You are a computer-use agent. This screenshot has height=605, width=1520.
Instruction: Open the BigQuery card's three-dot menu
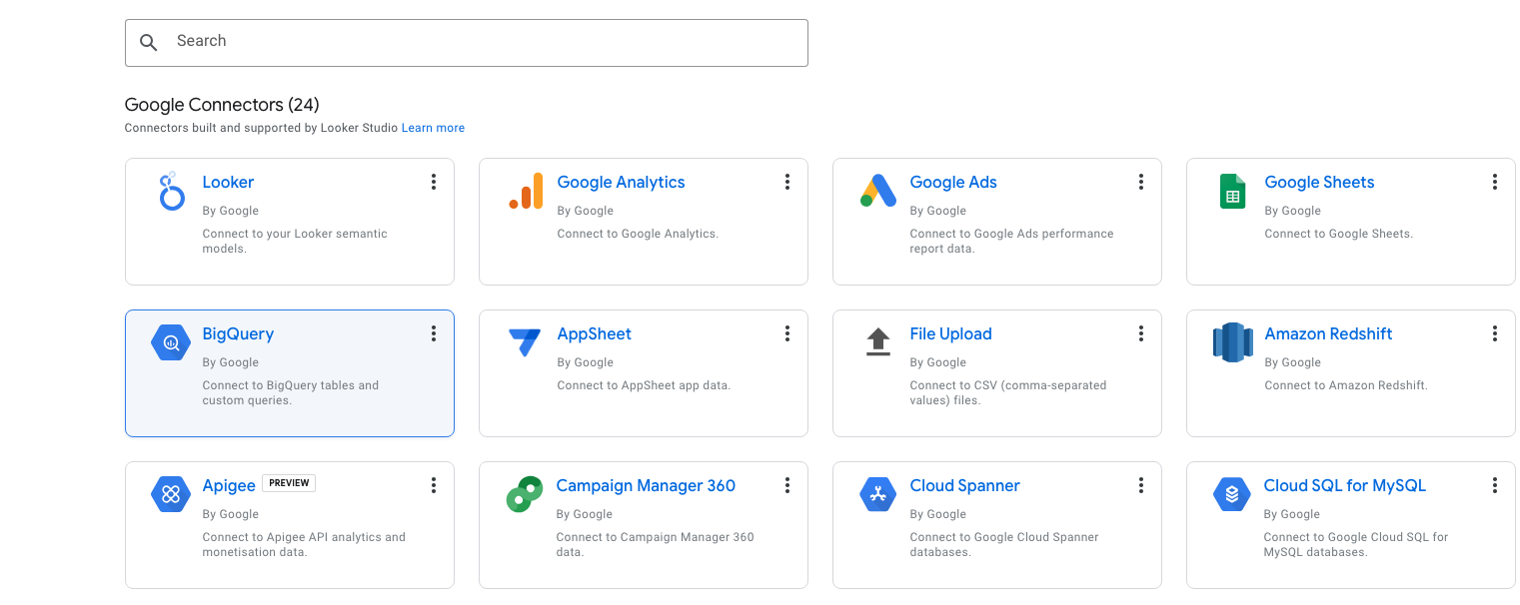pyautogui.click(x=434, y=333)
